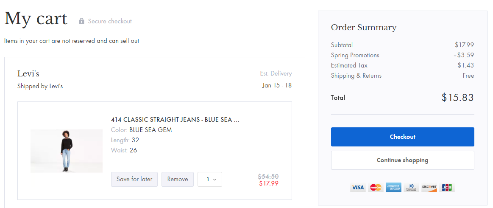Click the Visa card icon

pos(358,188)
